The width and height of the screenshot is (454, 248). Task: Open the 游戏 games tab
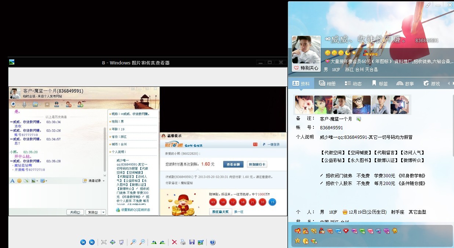(431, 84)
